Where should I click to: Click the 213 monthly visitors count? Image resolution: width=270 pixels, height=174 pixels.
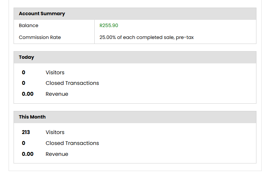point(26,132)
